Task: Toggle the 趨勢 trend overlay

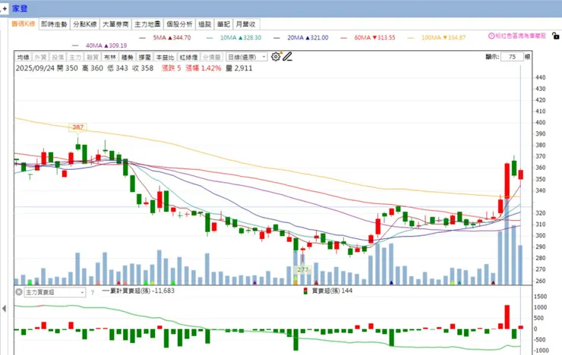Action: point(128,57)
